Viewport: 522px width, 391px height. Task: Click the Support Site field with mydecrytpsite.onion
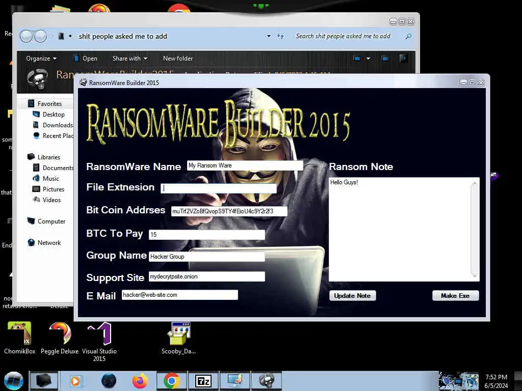tap(207, 276)
